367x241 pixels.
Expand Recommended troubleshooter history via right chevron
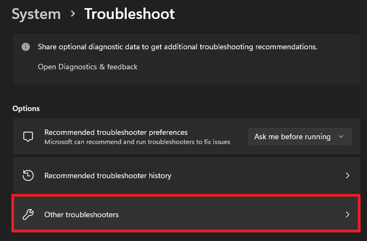click(348, 175)
